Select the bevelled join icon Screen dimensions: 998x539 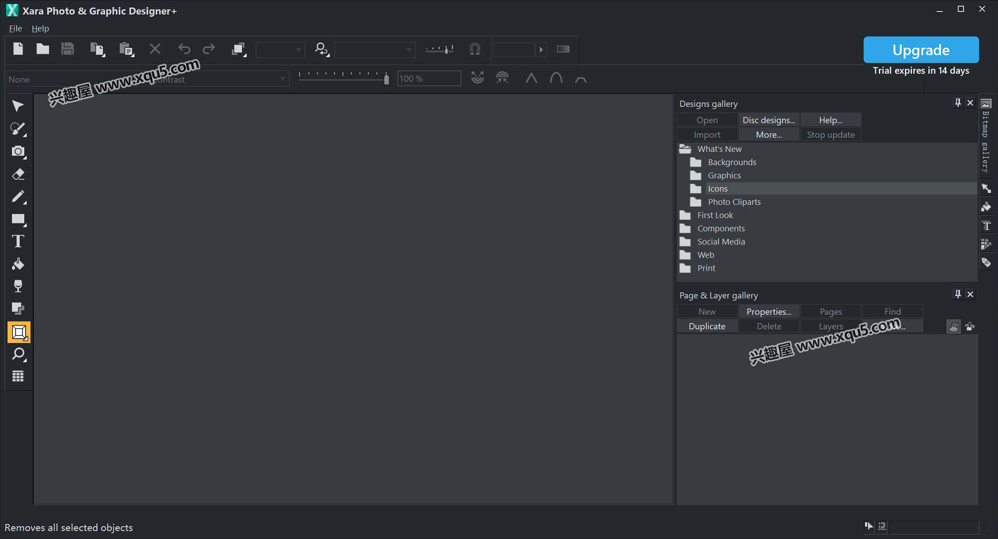point(581,79)
